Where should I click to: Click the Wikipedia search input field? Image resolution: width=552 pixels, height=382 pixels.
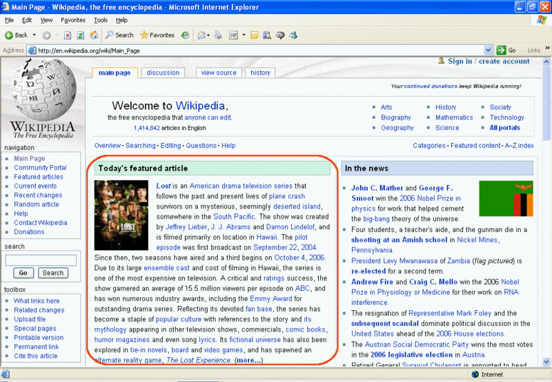[x=41, y=260]
